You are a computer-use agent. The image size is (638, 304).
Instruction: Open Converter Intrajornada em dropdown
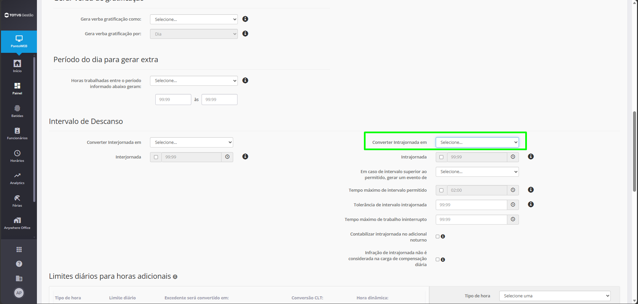477,142
